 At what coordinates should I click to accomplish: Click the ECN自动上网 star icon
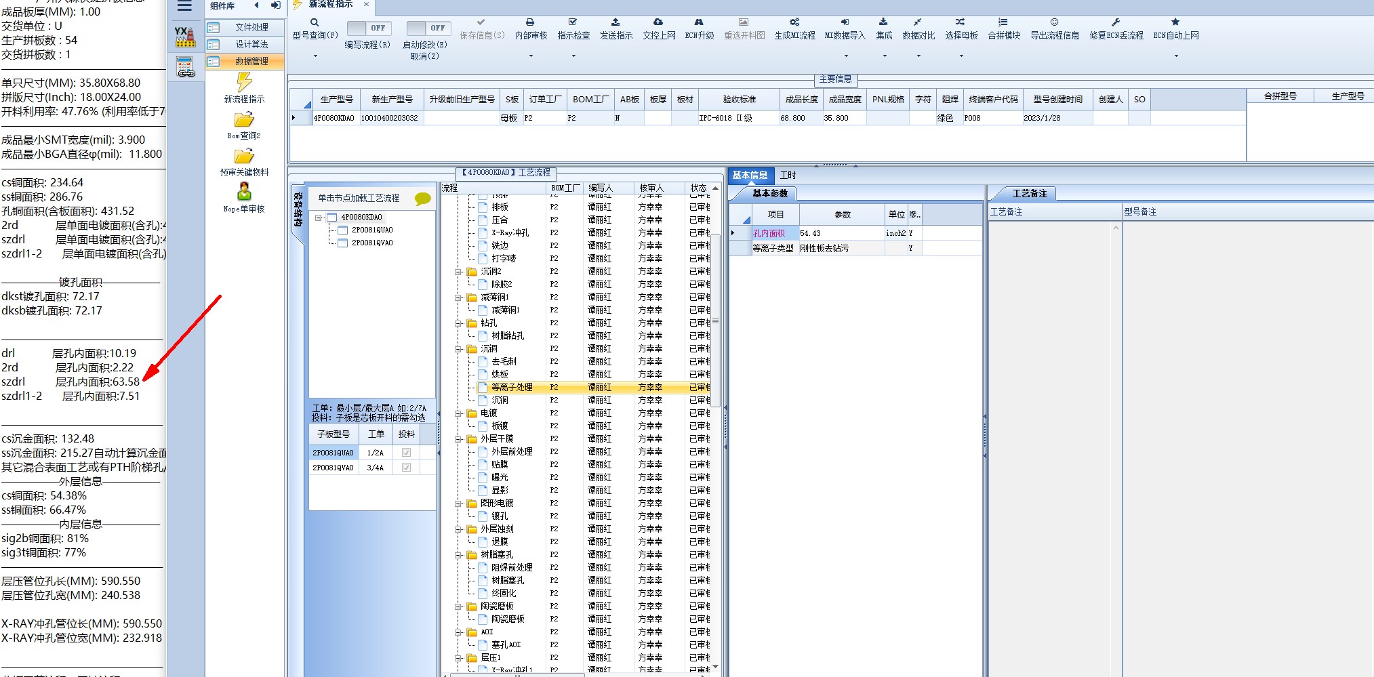pyautogui.click(x=1175, y=22)
